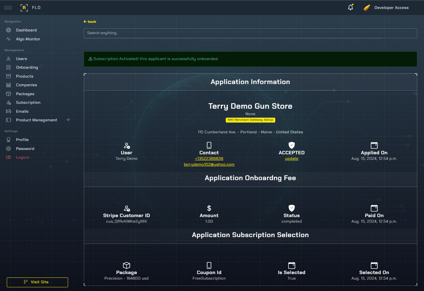The image size is (424, 291).
Task: Click the Coupon Id phone icon
Action: 209,265
